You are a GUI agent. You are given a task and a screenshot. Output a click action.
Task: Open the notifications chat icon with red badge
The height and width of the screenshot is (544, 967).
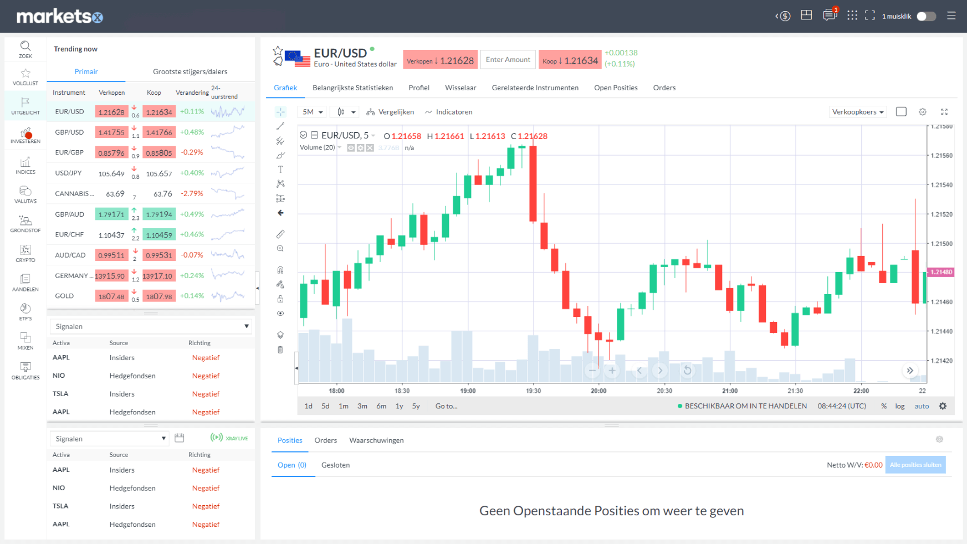[x=829, y=15]
